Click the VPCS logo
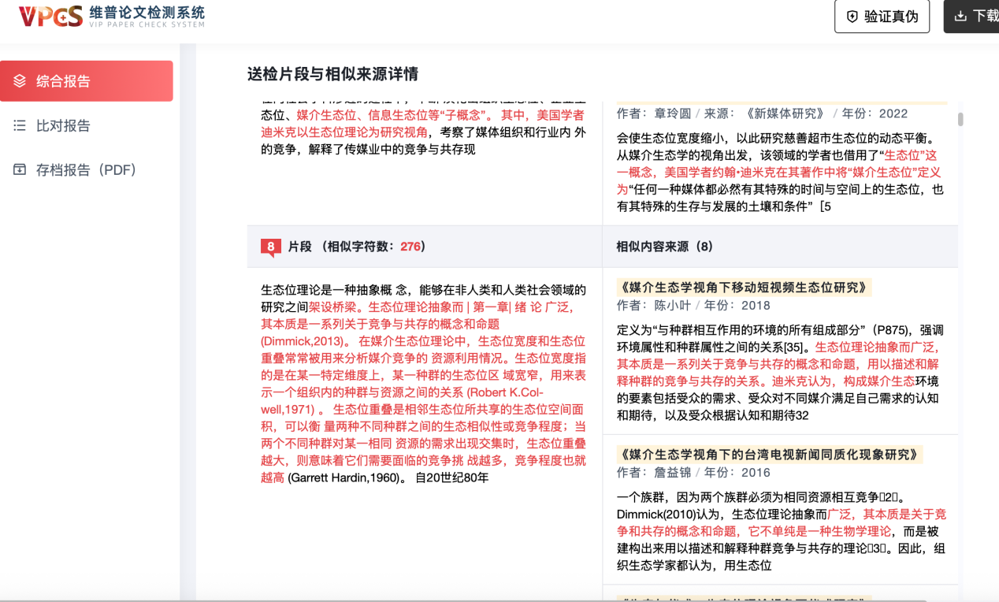This screenshot has height=602, width=999. pyautogui.click(x=50, y=16)
